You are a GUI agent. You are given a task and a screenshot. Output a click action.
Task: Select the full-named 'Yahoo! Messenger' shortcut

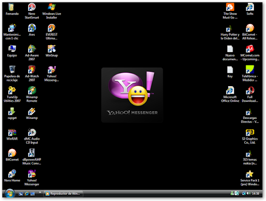(x=32, y=178)
